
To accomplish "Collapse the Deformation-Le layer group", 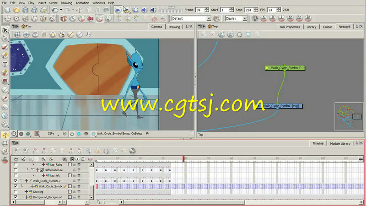I will coord(33,170).
